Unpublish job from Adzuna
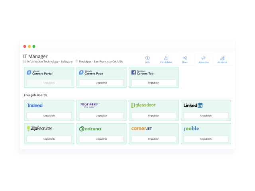 coord(101,139)
